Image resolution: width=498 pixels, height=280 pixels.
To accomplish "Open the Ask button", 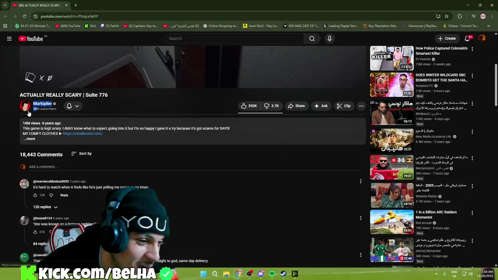I will (321, 106).
